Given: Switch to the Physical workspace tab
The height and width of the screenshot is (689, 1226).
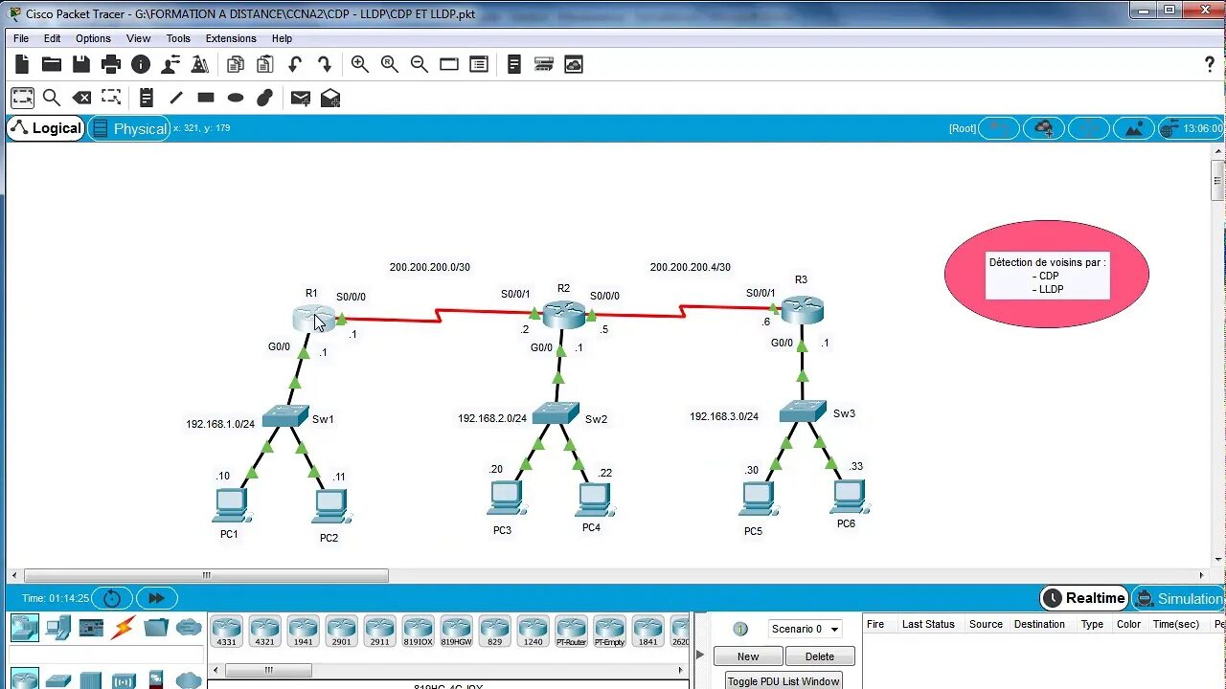Looking at the screenshot, I should 129,128.
